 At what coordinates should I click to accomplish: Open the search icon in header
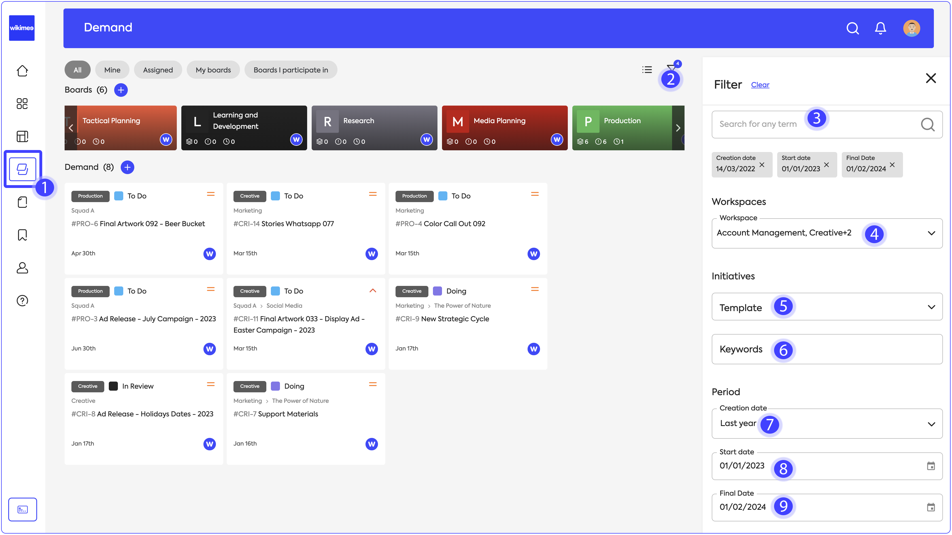coord(852,28)
